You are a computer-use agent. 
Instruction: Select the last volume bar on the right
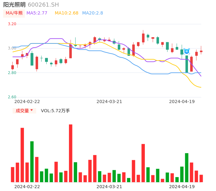click(201, 178)
